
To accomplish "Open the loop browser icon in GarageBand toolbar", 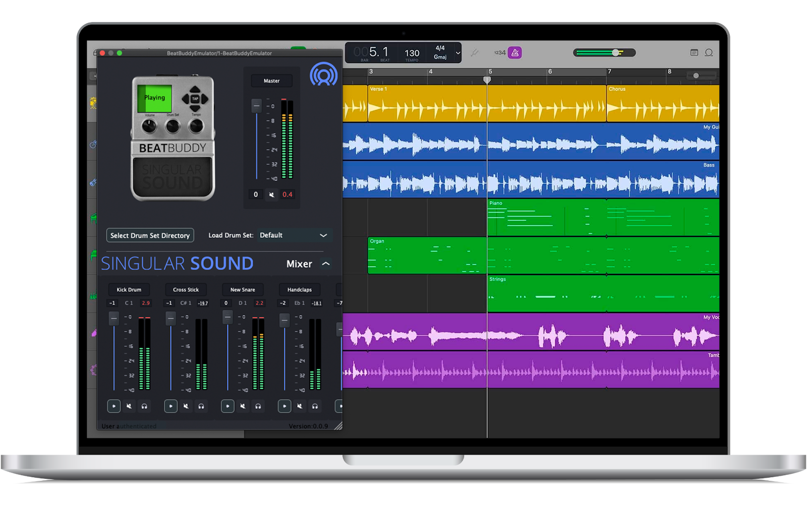I will (x=709, y=52).
